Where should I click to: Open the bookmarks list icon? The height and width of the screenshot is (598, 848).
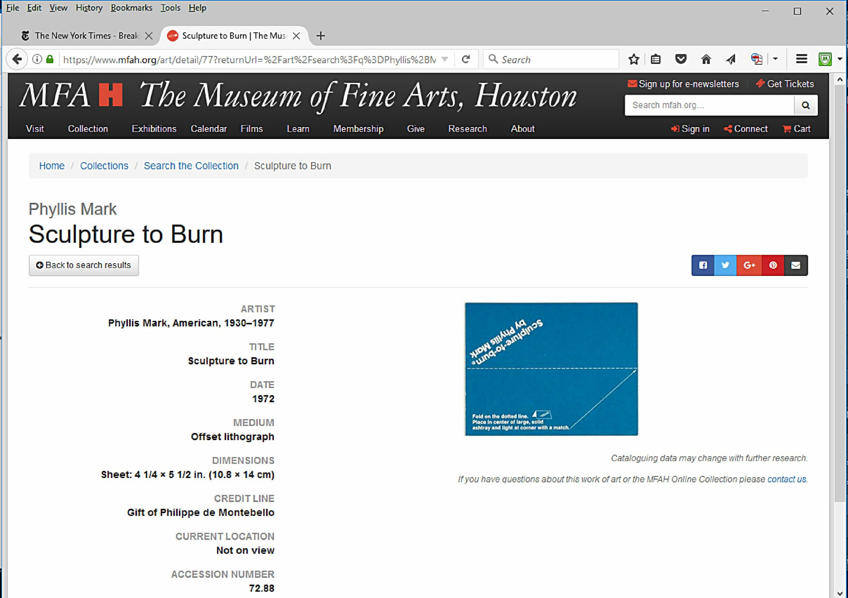(656, 59)
